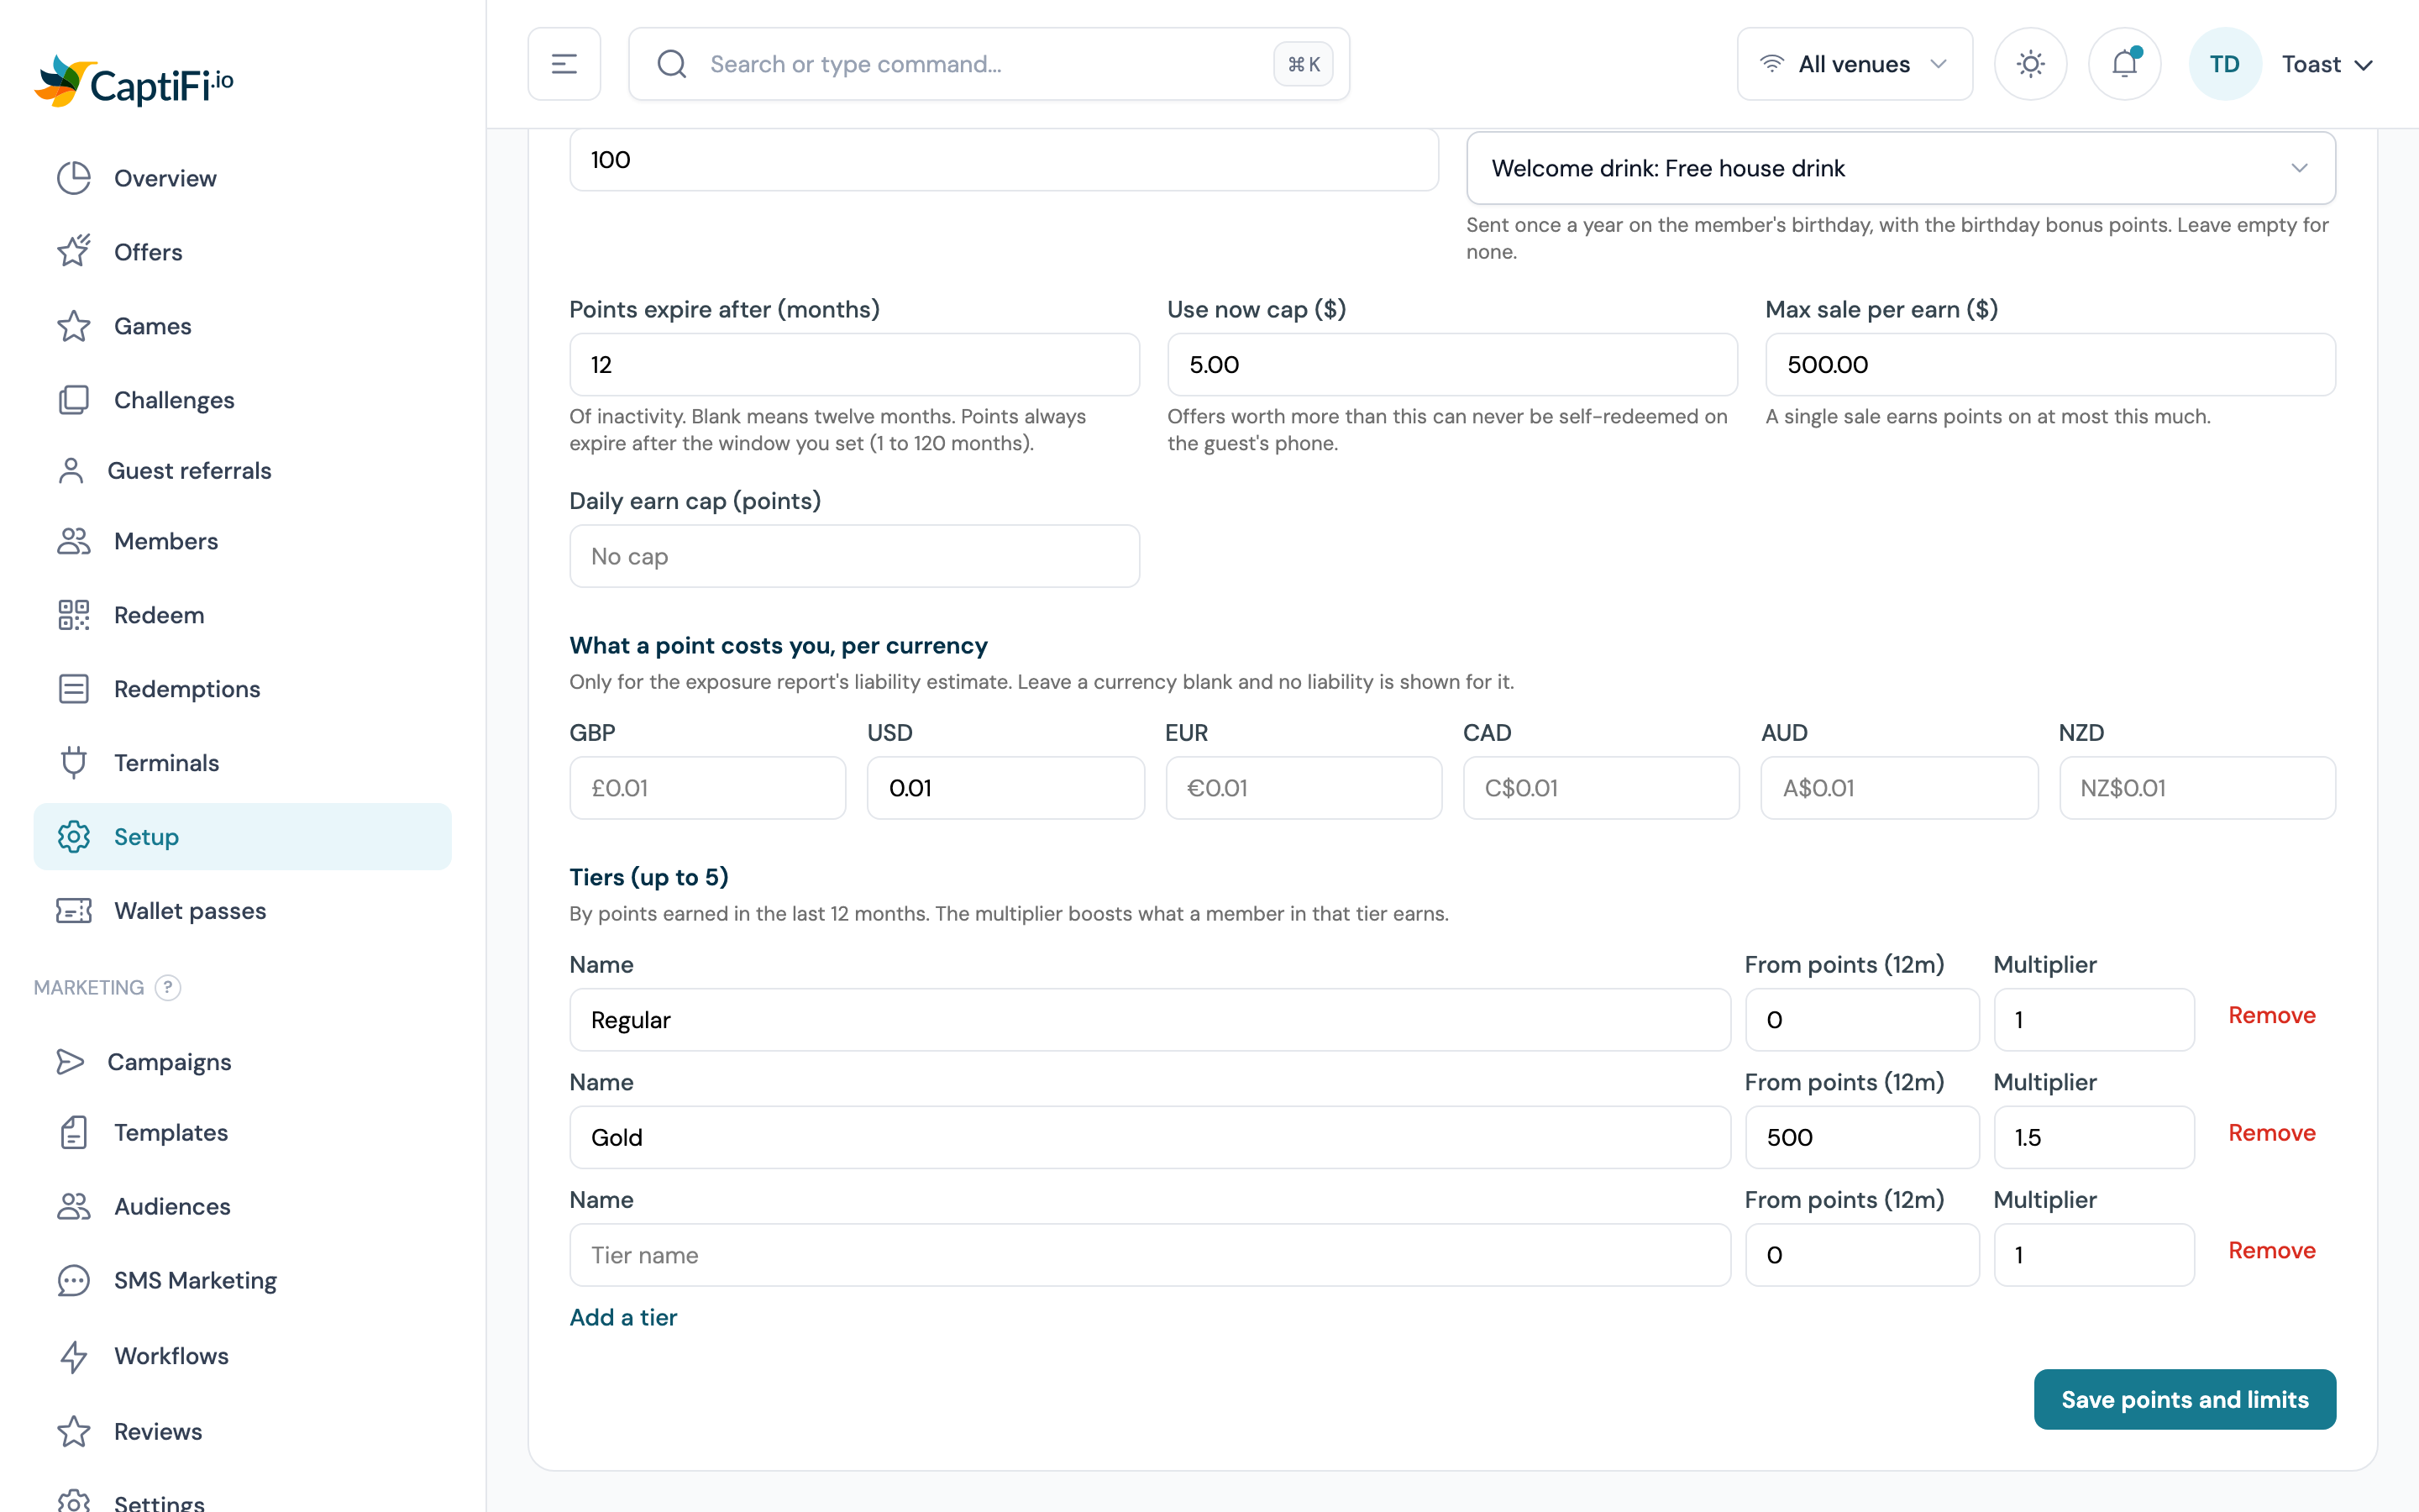Image resolution: width=2419 pixels, height=1512 pixels.
Task: Switch theme with the sun icon
Action: (2030, 64)
